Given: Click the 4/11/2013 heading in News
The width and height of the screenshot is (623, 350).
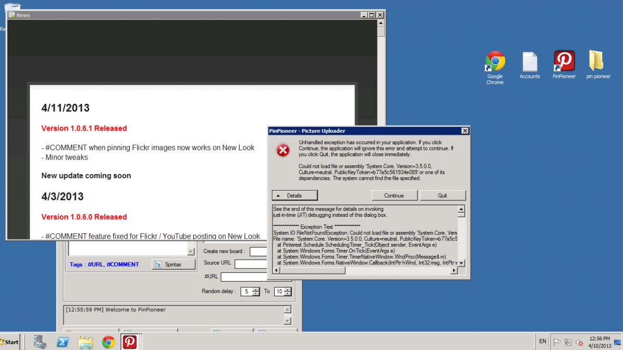Looking at the screenshot, I should (x=65, y=108).
